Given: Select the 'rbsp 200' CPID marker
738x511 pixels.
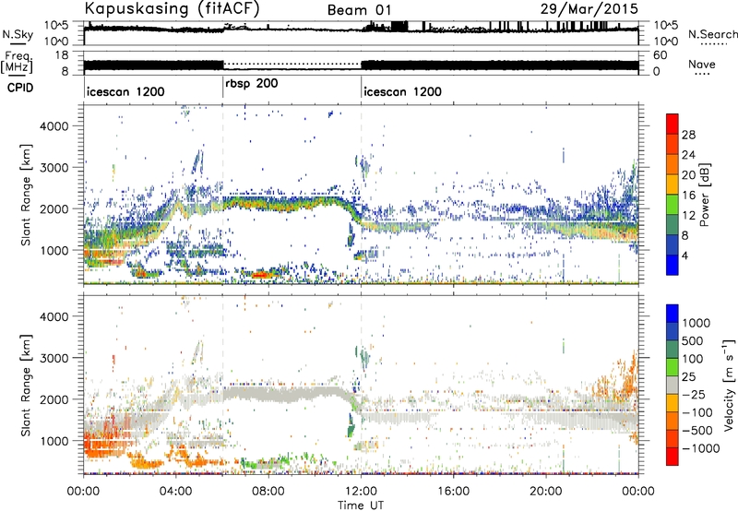Looking at the screenshot, I should (x=251, y=83).
